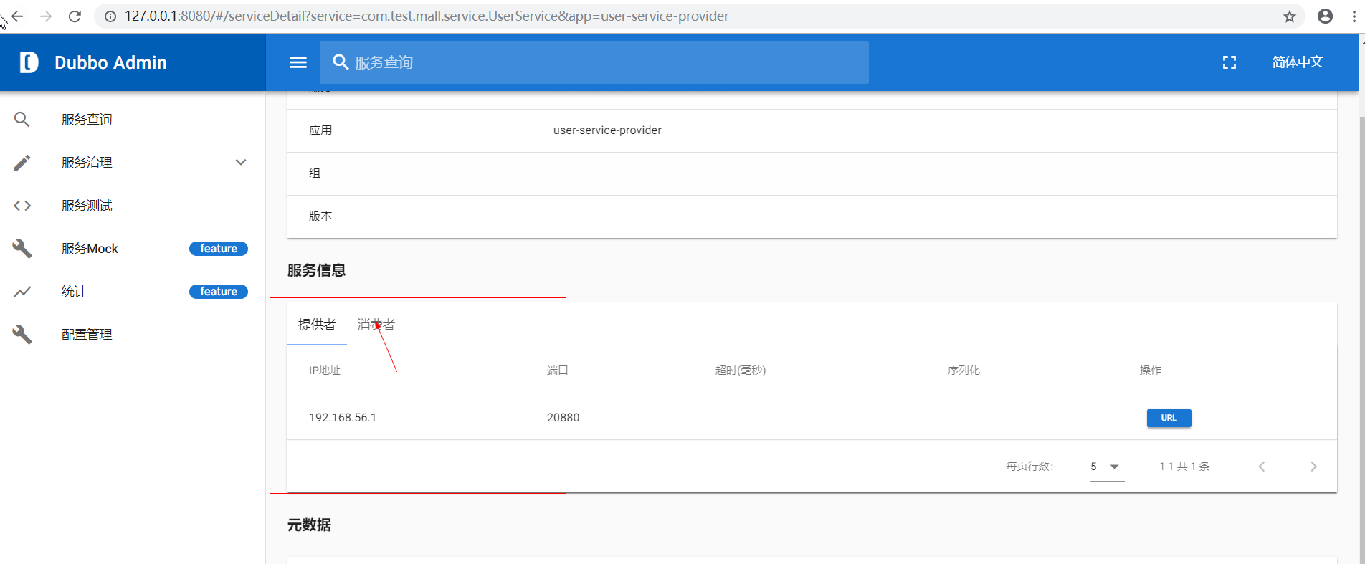
Task: Click the search magnifier icon in top bar
Action: pyautogui.click(x=341, y=62)
